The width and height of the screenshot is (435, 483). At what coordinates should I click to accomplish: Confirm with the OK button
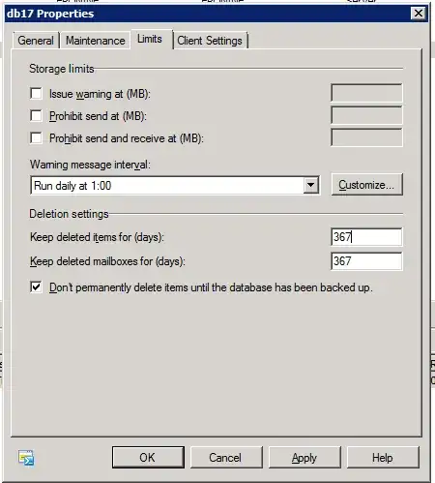tap(148, 457)
